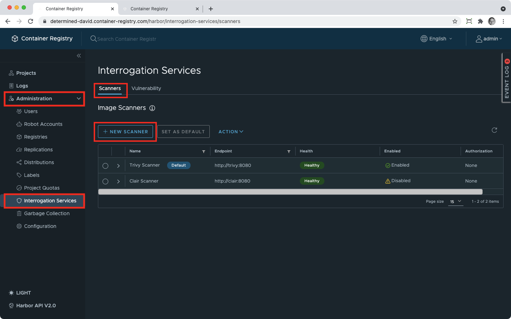Click the Robot Accounts icon
The width and height of the screenshot is (511, 319).
click(19, 124)
